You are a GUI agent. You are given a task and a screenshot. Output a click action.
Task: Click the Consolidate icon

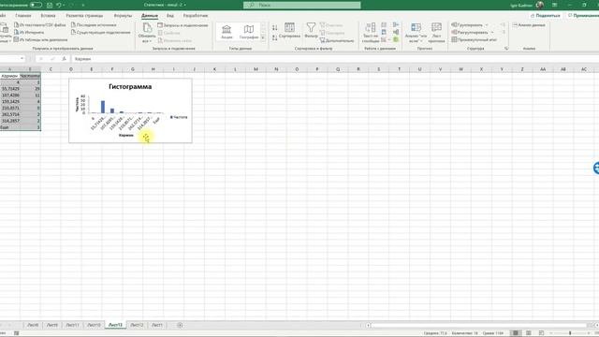click(396, 25)
